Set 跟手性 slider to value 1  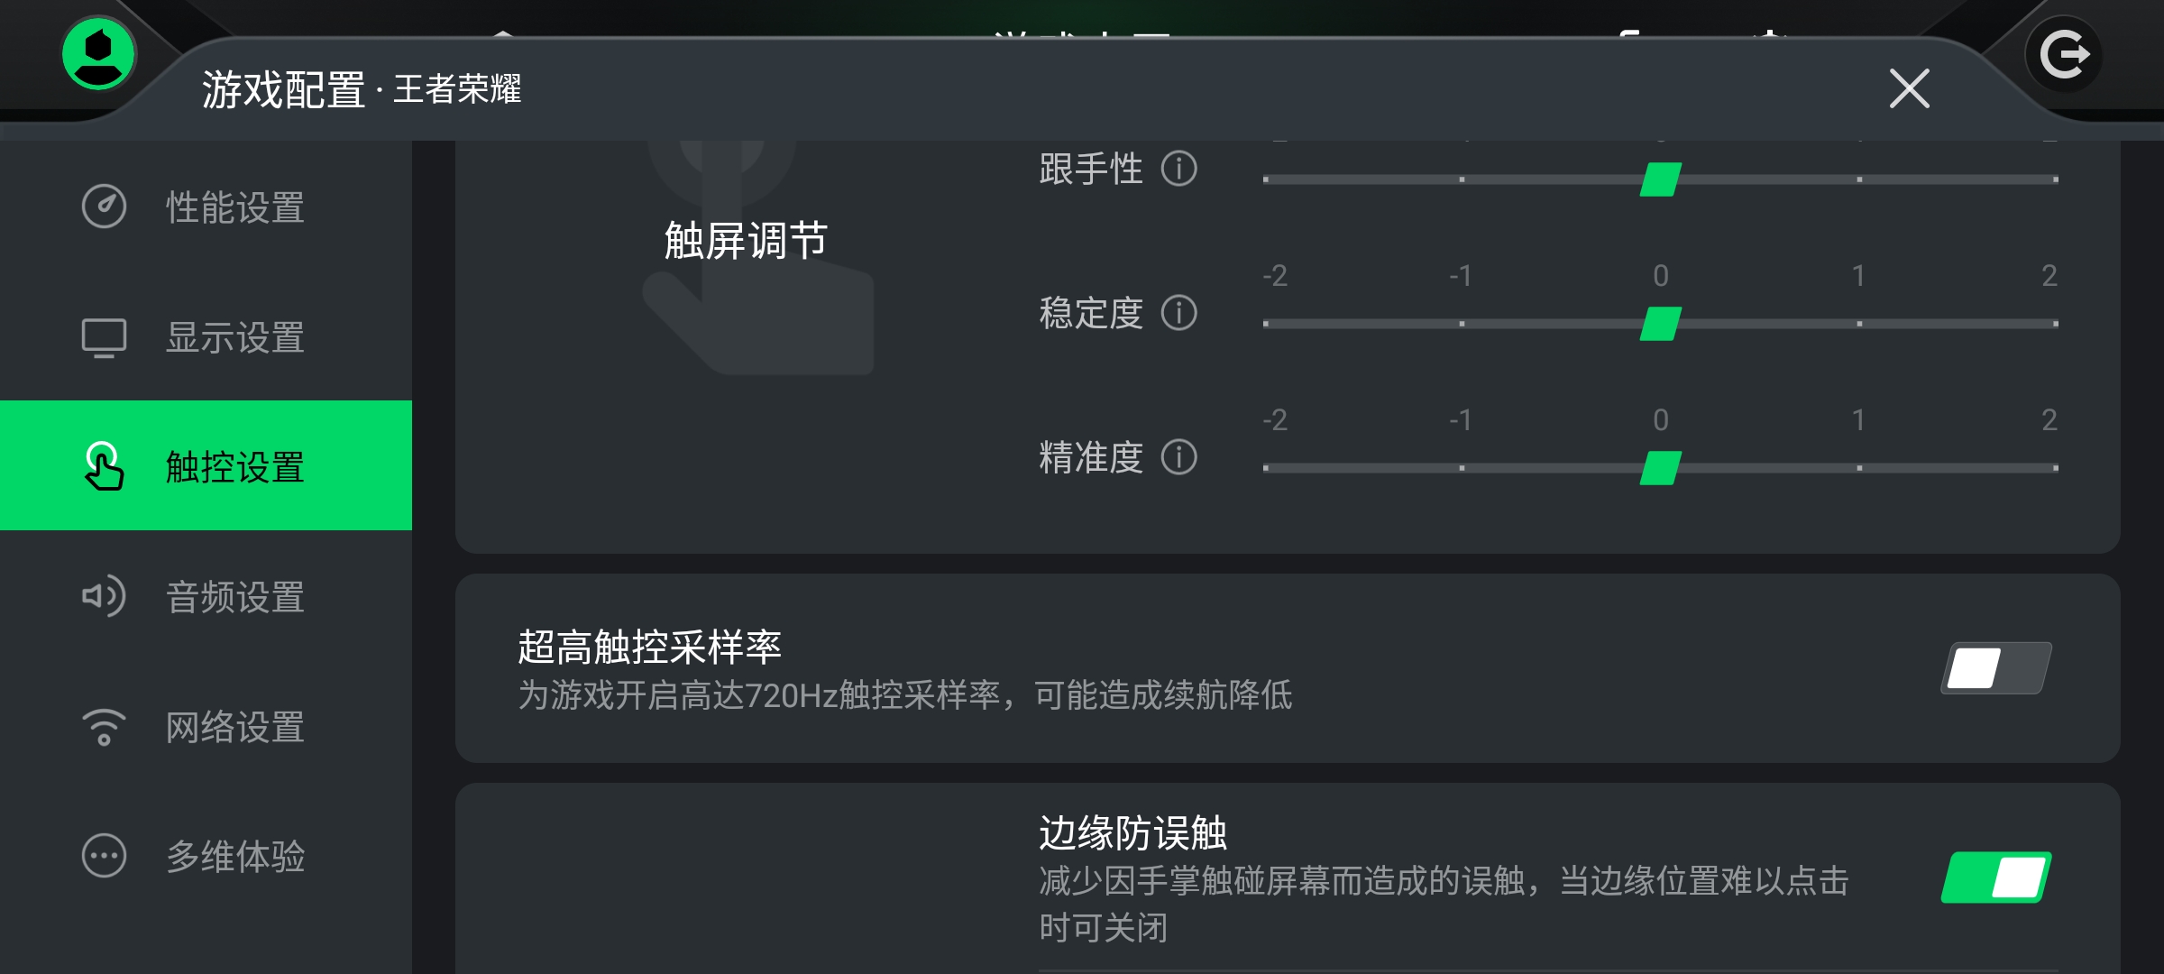(x=1859, y=179)
